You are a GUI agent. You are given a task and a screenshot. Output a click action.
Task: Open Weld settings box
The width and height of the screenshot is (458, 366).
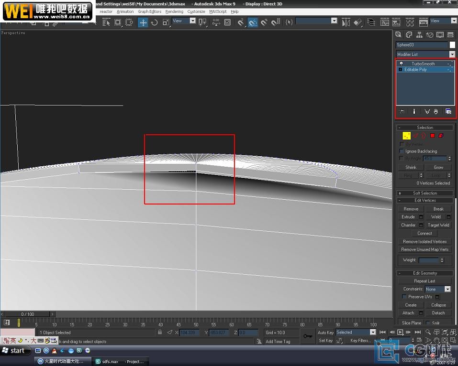tap(448, 216)
